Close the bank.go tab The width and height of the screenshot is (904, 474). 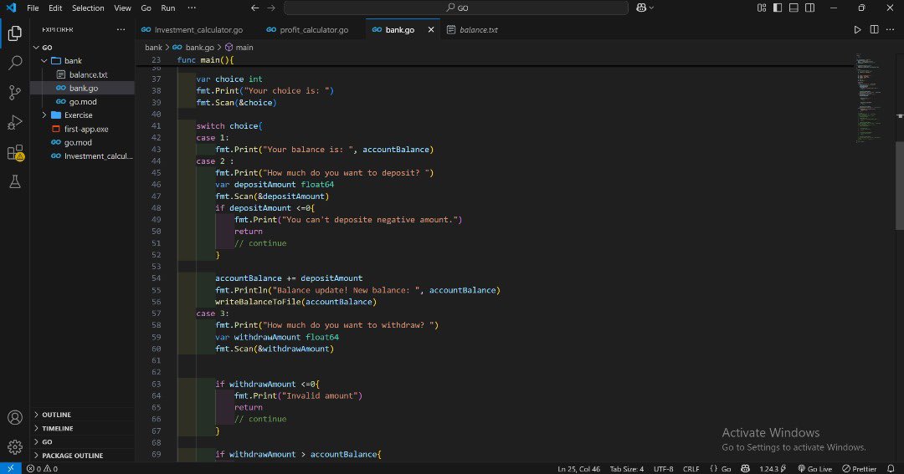click(x=431, y=29)
